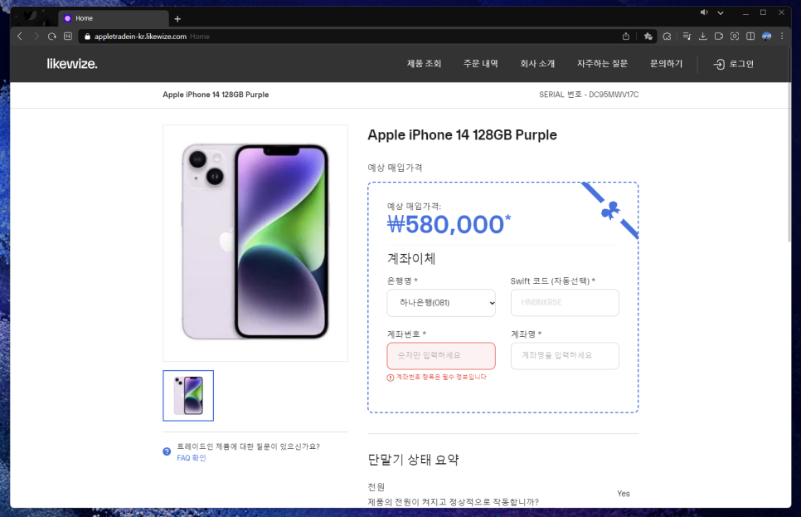Click the FAQ blue question mark icon
Image resolution: width=801 pixels, height=517 pixels.
[167, 451]
